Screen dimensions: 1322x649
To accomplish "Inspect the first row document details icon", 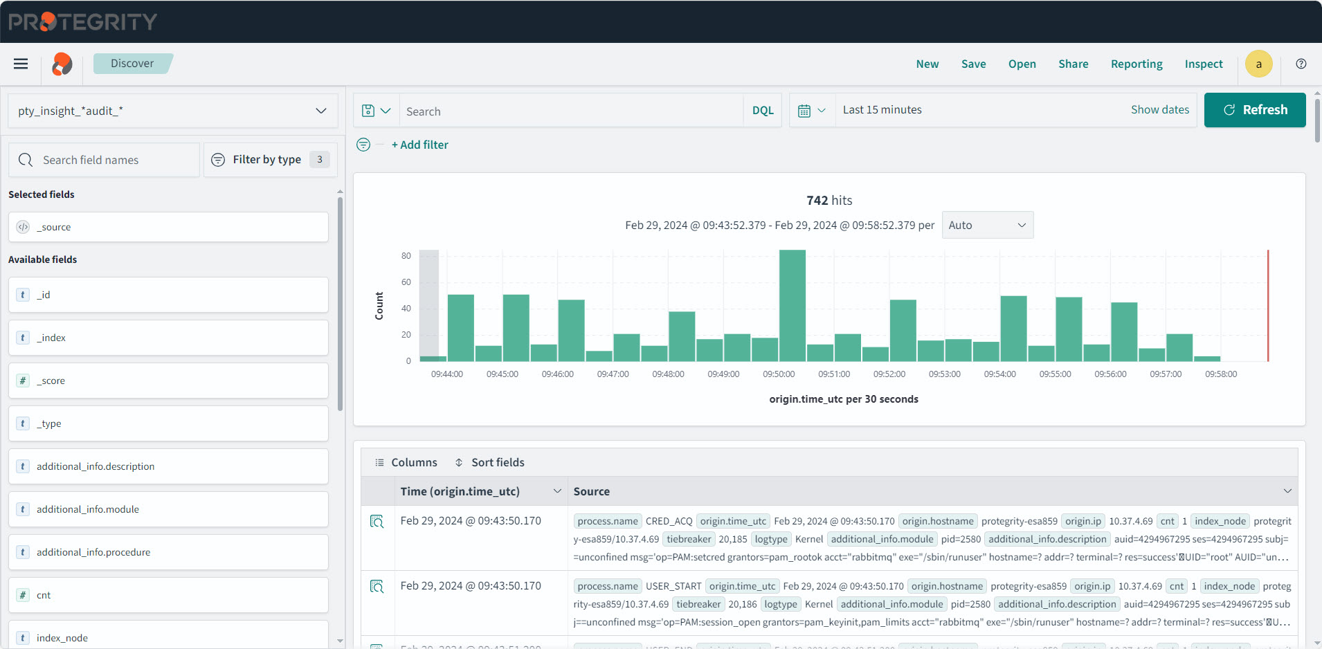I will pos(377,522).
